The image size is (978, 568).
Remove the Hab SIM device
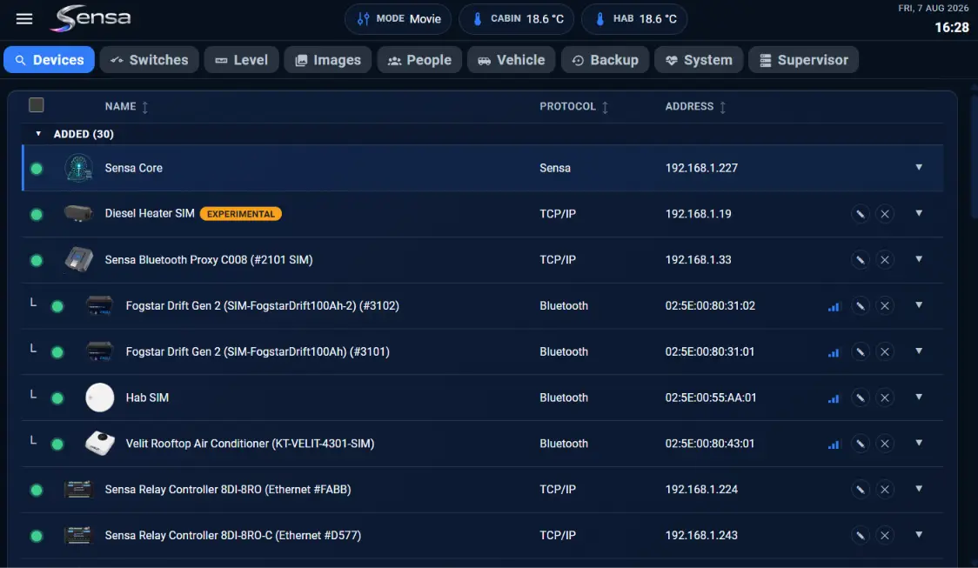pos(884,398)
